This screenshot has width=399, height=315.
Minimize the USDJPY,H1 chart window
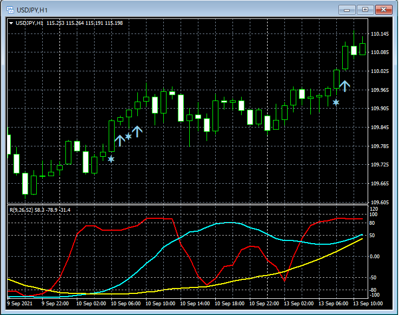(347, 10)
